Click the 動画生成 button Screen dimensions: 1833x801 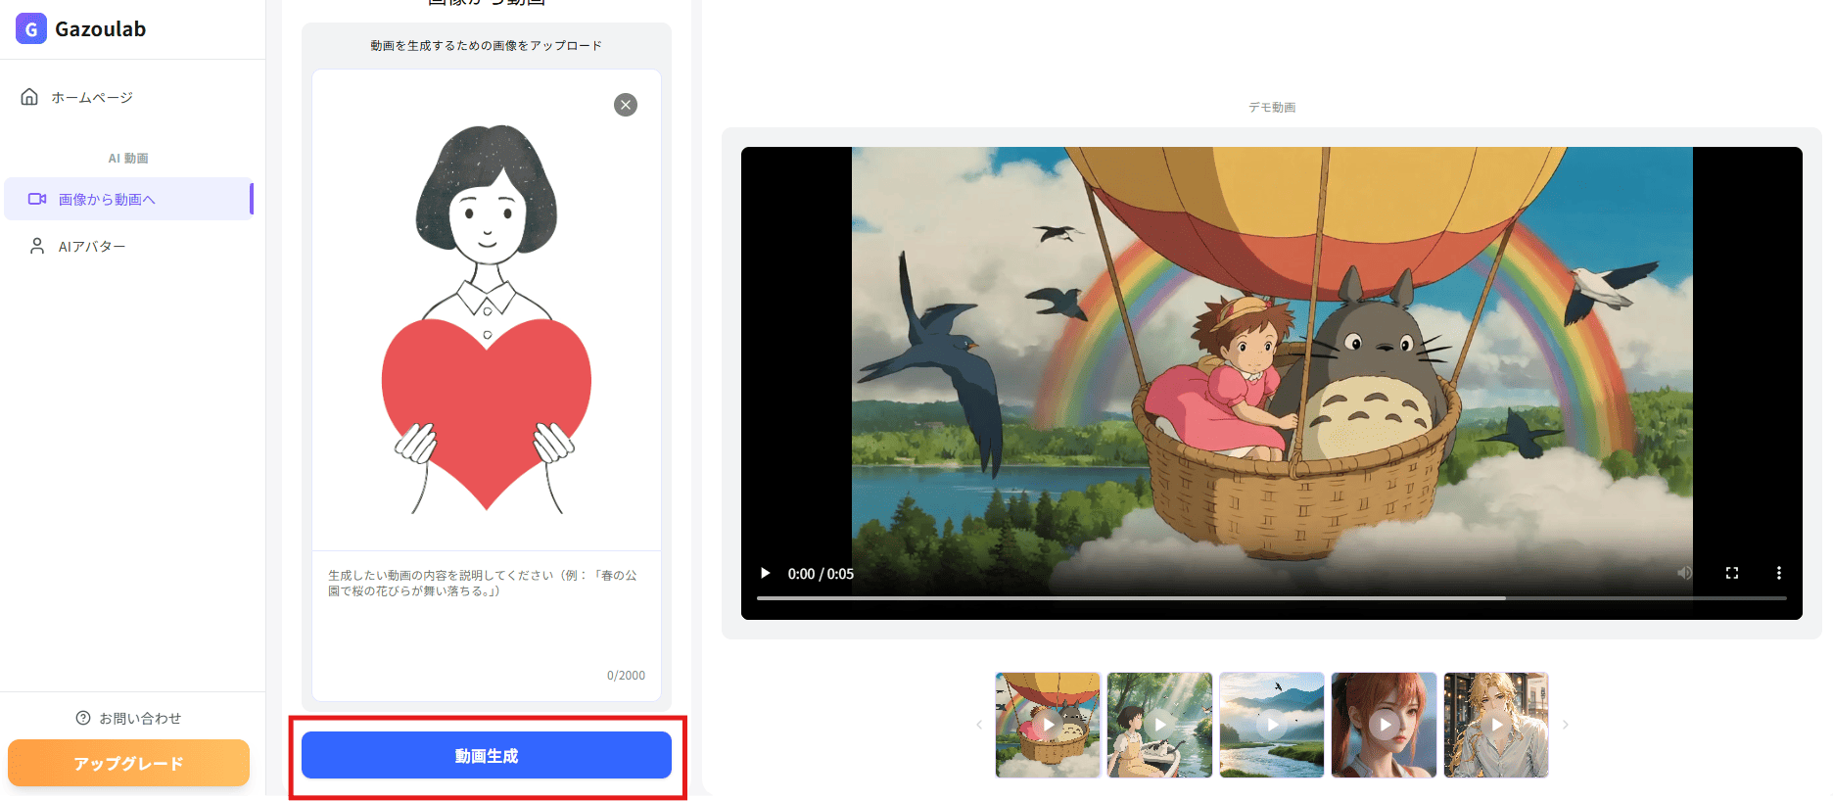coord(487,755)
